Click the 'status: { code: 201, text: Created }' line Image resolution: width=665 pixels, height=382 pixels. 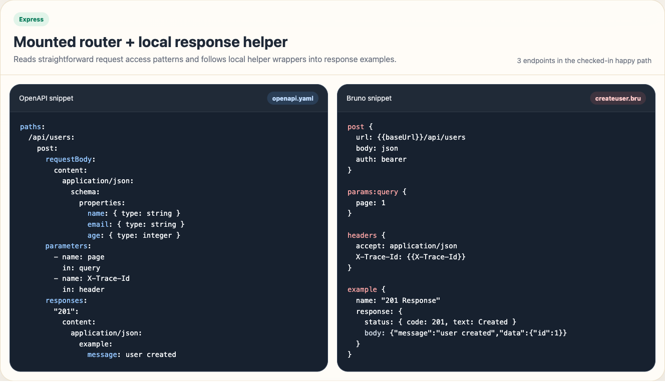coord(440,322)
